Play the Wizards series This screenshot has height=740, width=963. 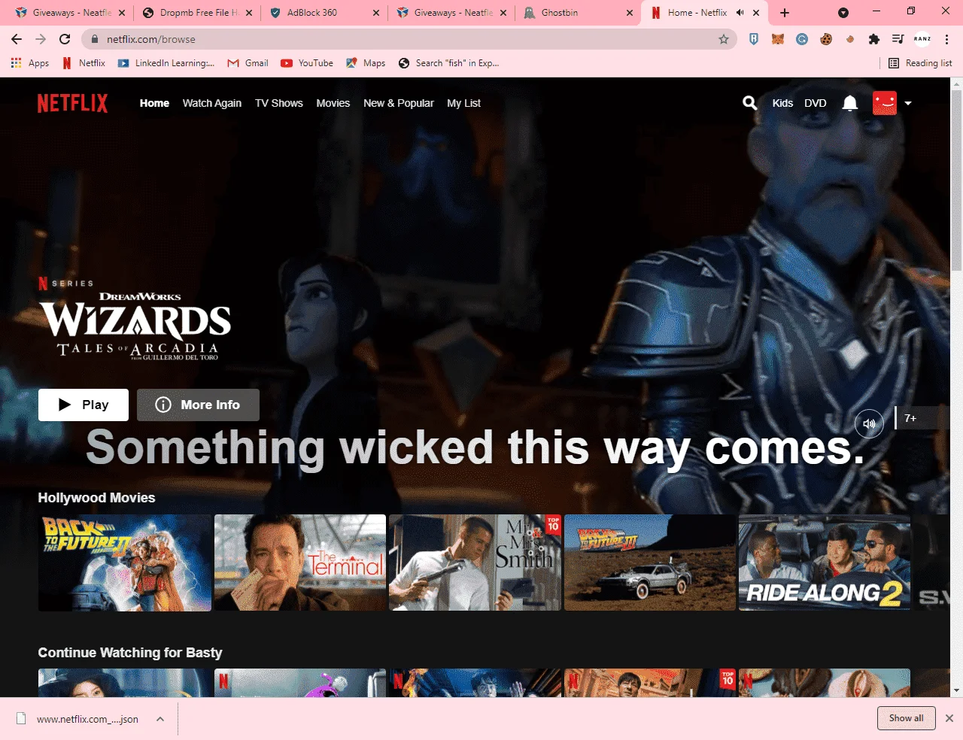point(84,405)
